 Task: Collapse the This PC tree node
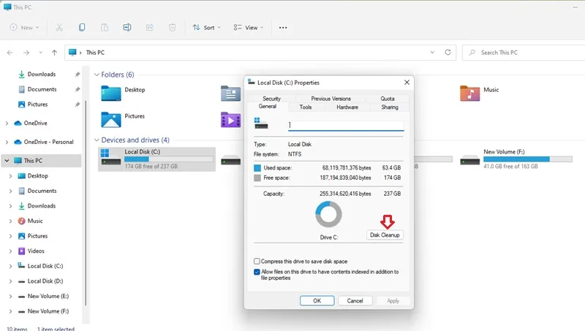pyautogui.click(x=7, y=161)
